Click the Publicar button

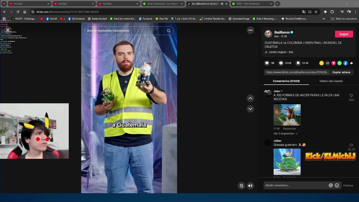[x=348, y=185]
